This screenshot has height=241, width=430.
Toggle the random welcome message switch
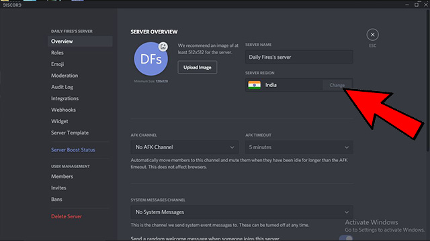coord(346,238)
